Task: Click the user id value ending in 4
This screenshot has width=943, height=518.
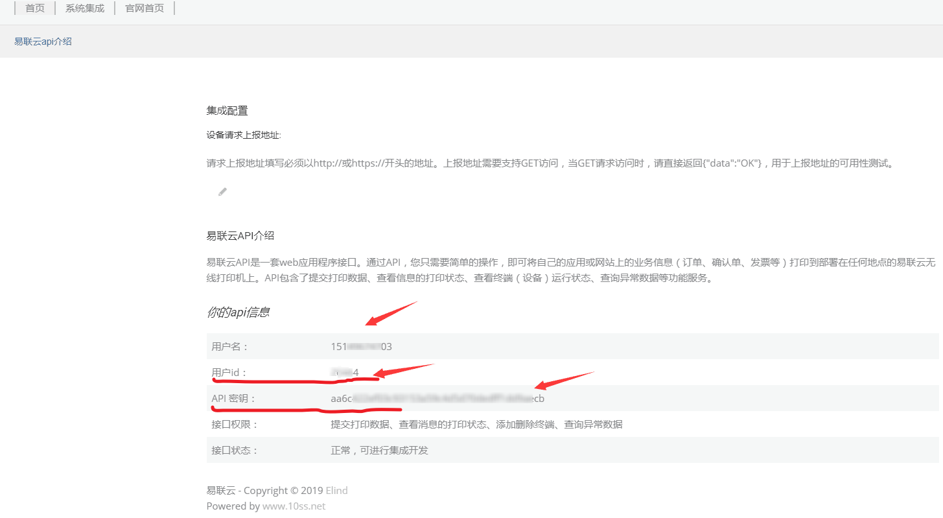Action: pos(344,373)
